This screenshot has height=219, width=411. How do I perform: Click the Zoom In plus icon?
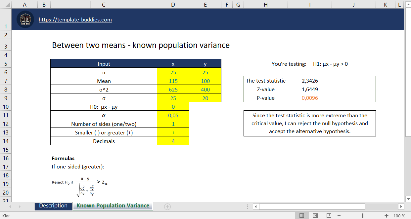point(386,215)
